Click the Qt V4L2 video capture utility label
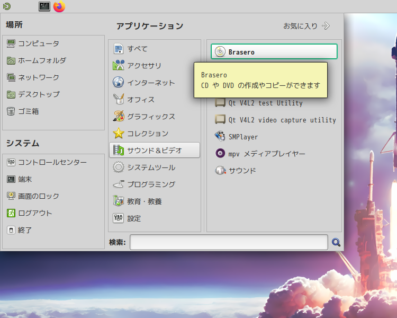 coord(282,120)
